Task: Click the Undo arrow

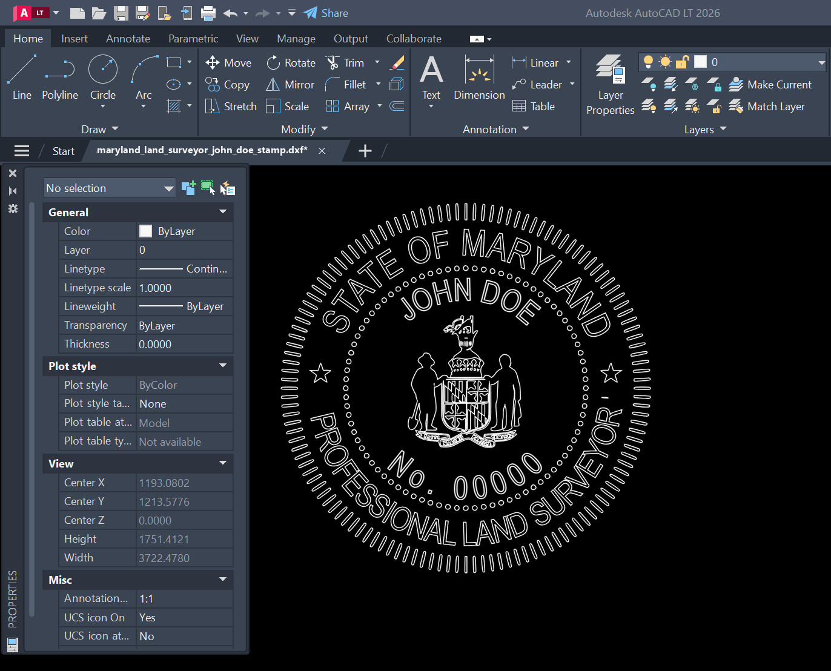Action: tap(230, 13)
